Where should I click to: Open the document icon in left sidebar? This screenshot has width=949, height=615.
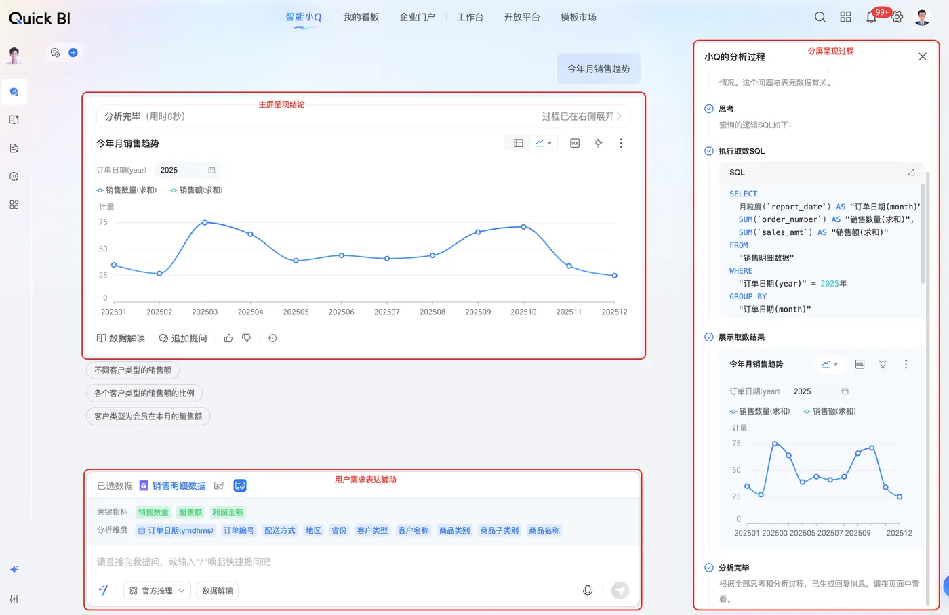[x=14, y=148]
